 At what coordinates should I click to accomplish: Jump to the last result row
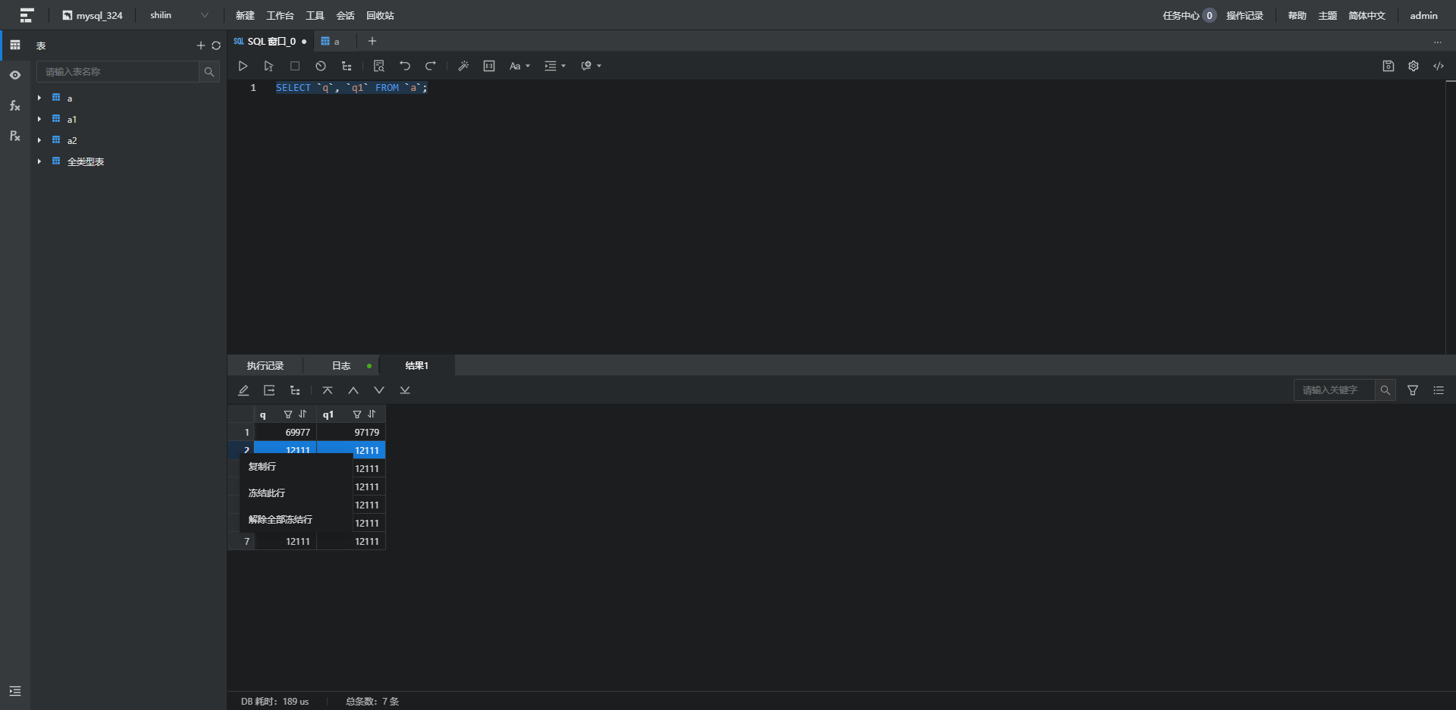tap(405, 390)
